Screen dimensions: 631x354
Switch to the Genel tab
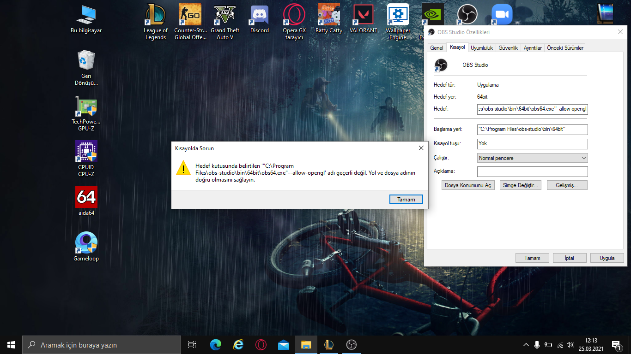437,48
